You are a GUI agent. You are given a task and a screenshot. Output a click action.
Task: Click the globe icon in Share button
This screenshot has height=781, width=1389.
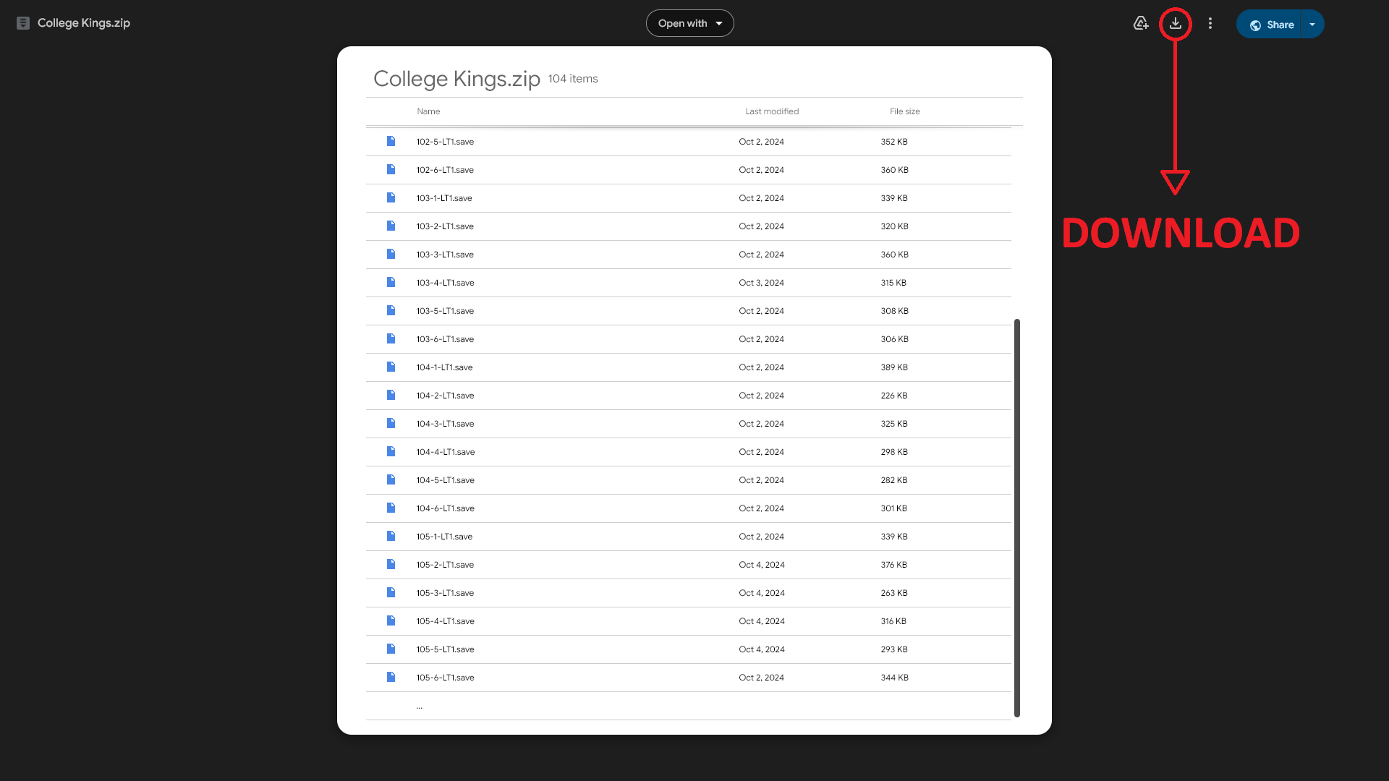1255,25
